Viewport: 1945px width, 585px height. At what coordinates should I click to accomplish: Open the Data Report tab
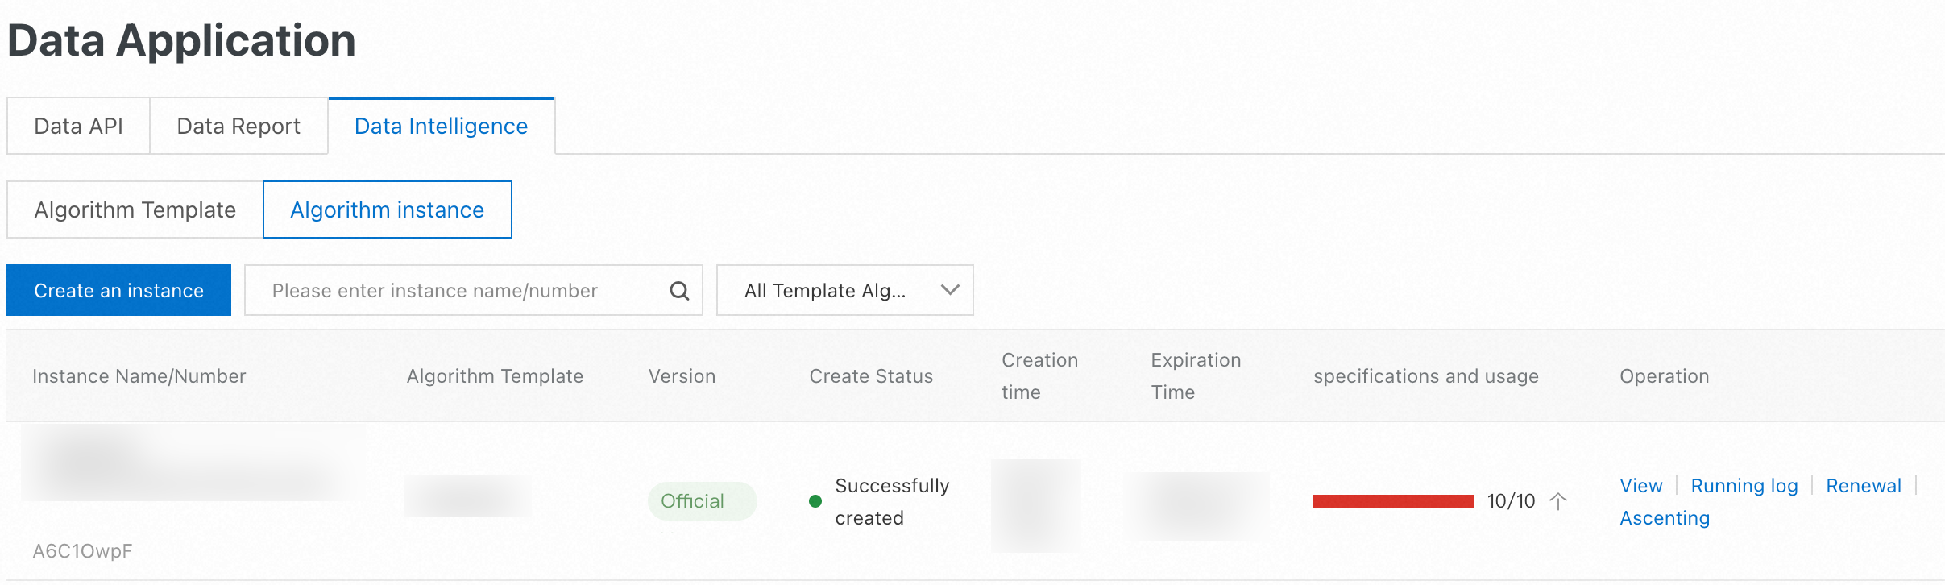pyautogui.click(x=238, y=127)
